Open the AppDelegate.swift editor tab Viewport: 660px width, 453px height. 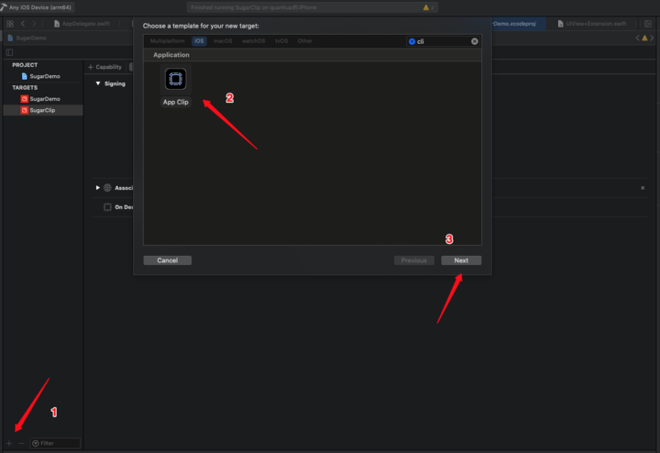(x=82, y=24)
